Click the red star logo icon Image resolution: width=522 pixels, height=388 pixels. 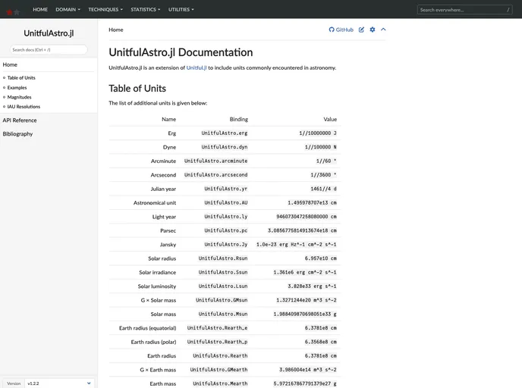[10, 12]
